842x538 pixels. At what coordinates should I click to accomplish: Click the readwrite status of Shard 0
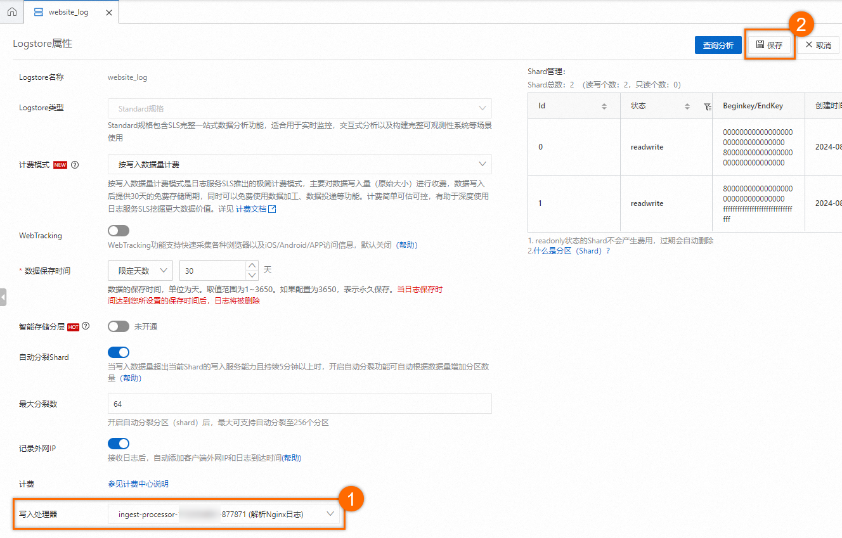(x=647, y=147)
